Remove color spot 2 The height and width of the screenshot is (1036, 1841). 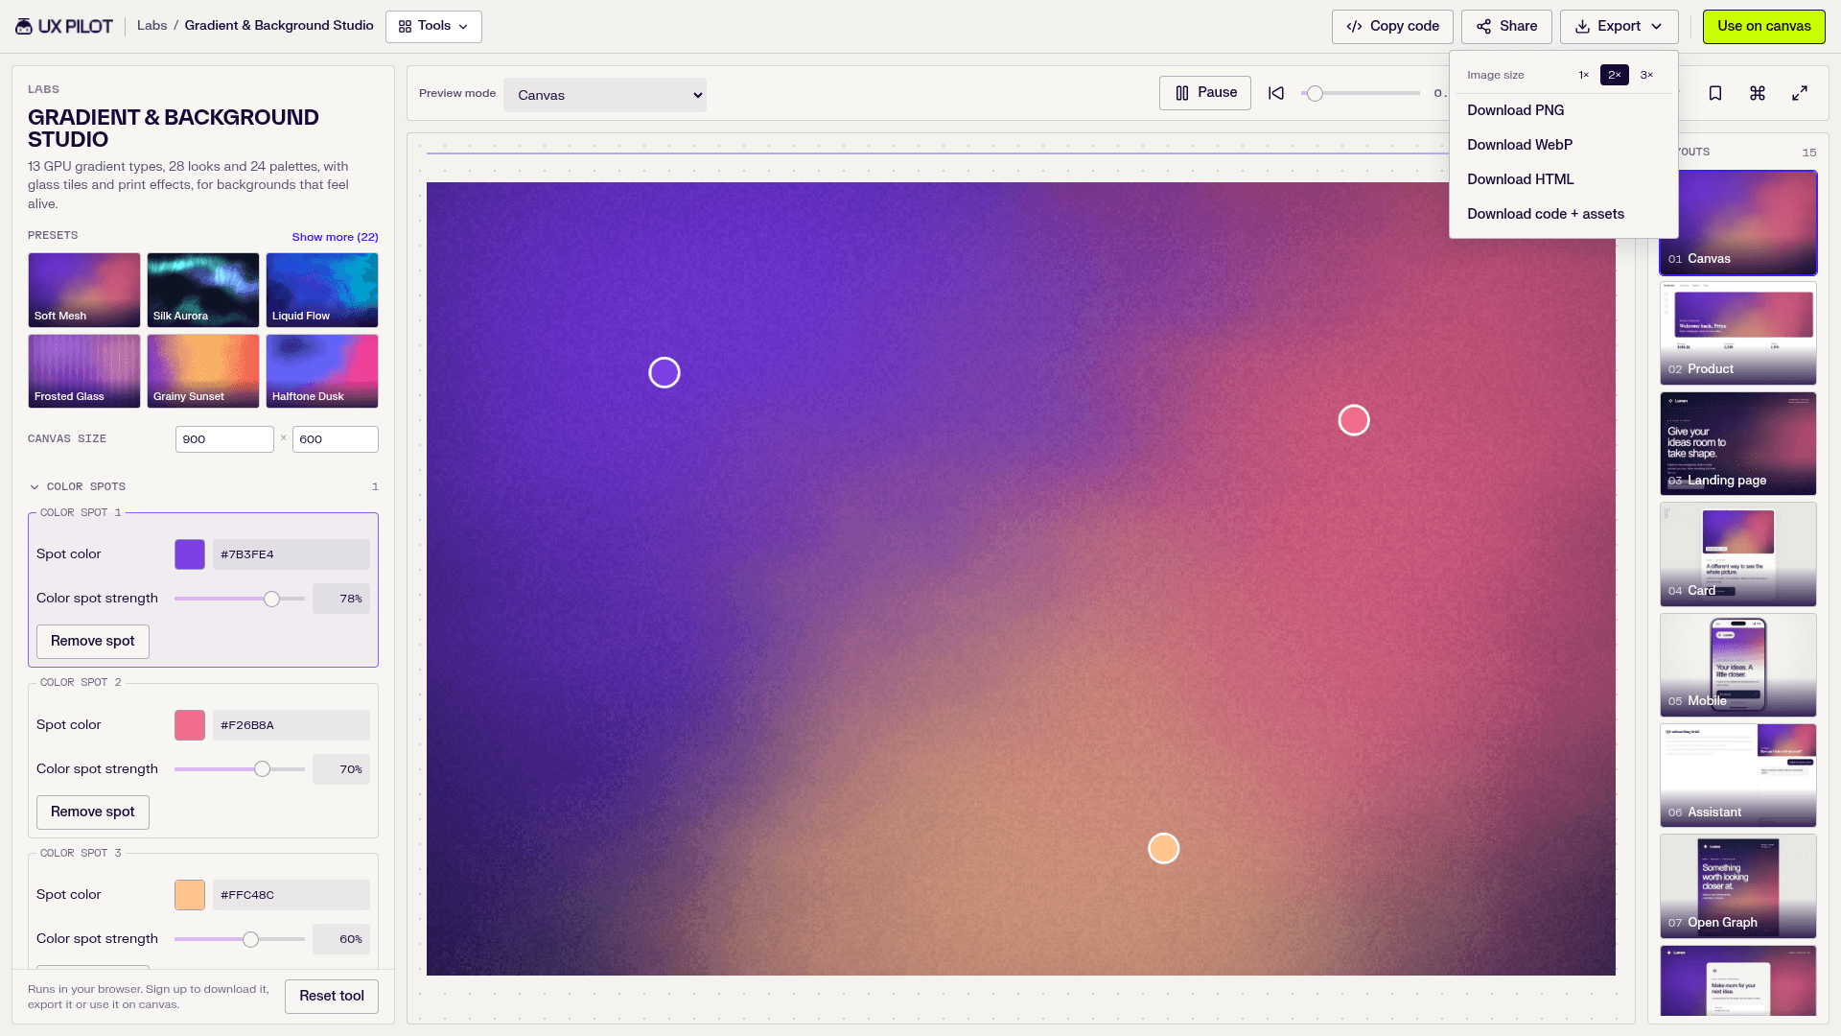pyautogui.click(x=93, y=812)
